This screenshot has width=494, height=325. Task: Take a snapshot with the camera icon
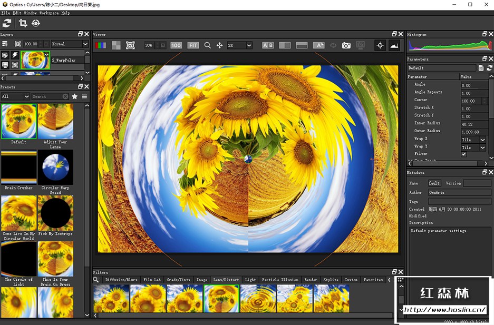click(x=346, y=45)
